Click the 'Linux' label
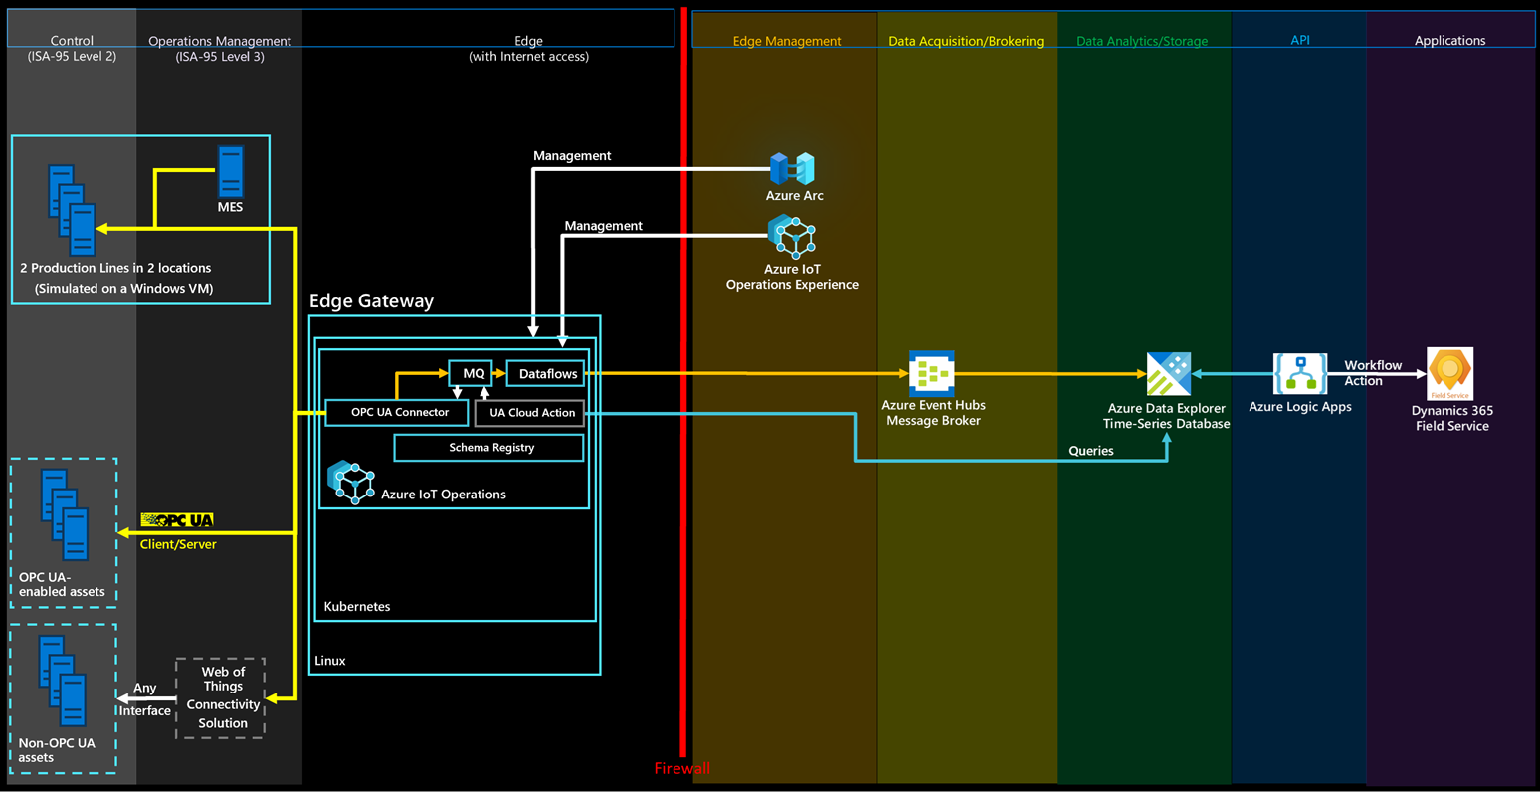This screenshot has width=1540, height=792. pos(330,660)
